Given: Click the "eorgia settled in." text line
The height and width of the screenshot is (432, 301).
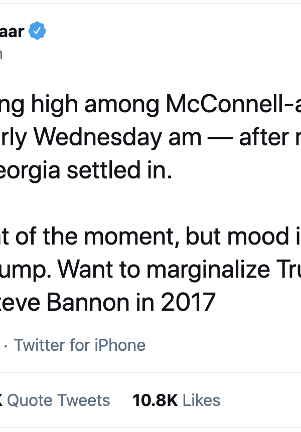Looking at the screenshot, I should pos(85,170).
